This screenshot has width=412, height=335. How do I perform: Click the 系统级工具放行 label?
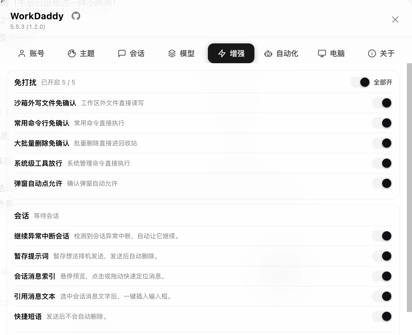[x=38, y=163]
